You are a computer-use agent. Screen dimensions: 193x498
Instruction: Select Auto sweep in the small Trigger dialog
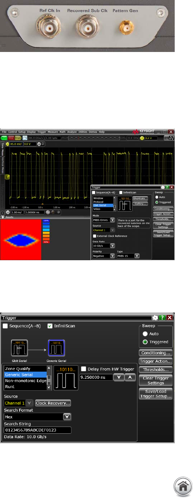157,197
